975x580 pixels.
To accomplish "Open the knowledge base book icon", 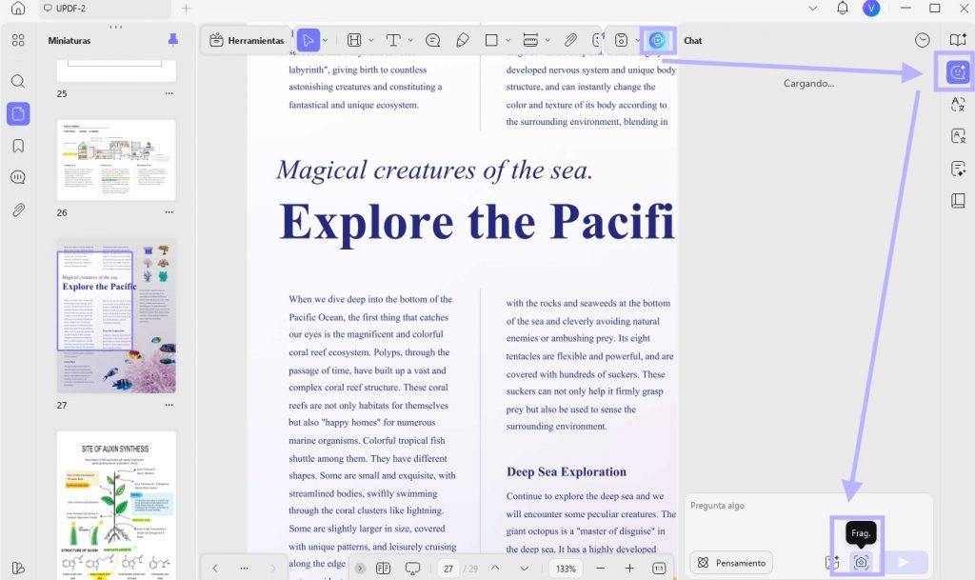I will [x=958, y=200].
